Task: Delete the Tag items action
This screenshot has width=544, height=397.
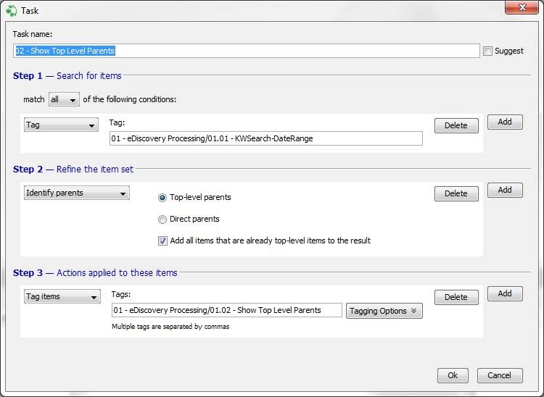Action: [x=456, y=297]
